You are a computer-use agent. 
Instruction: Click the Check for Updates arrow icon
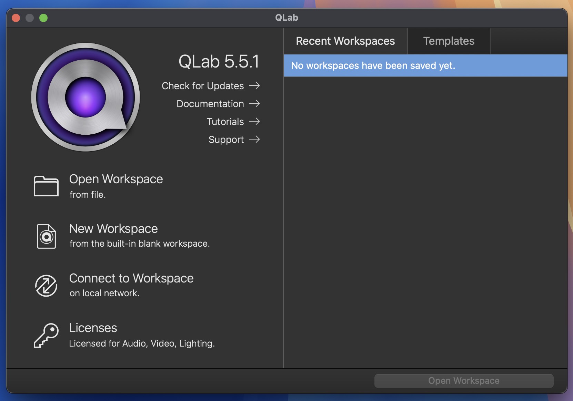255,86
